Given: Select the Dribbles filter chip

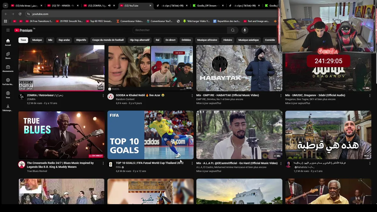Looking at the screenshot, I should [x=186, y=40].
